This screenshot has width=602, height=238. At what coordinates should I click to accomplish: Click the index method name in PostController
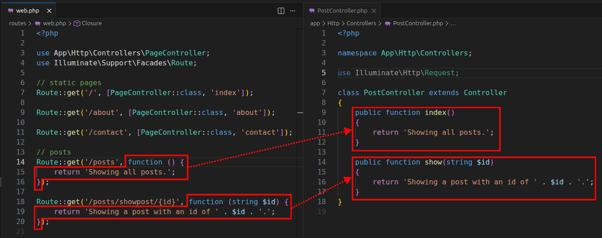[x=436, y=112]
